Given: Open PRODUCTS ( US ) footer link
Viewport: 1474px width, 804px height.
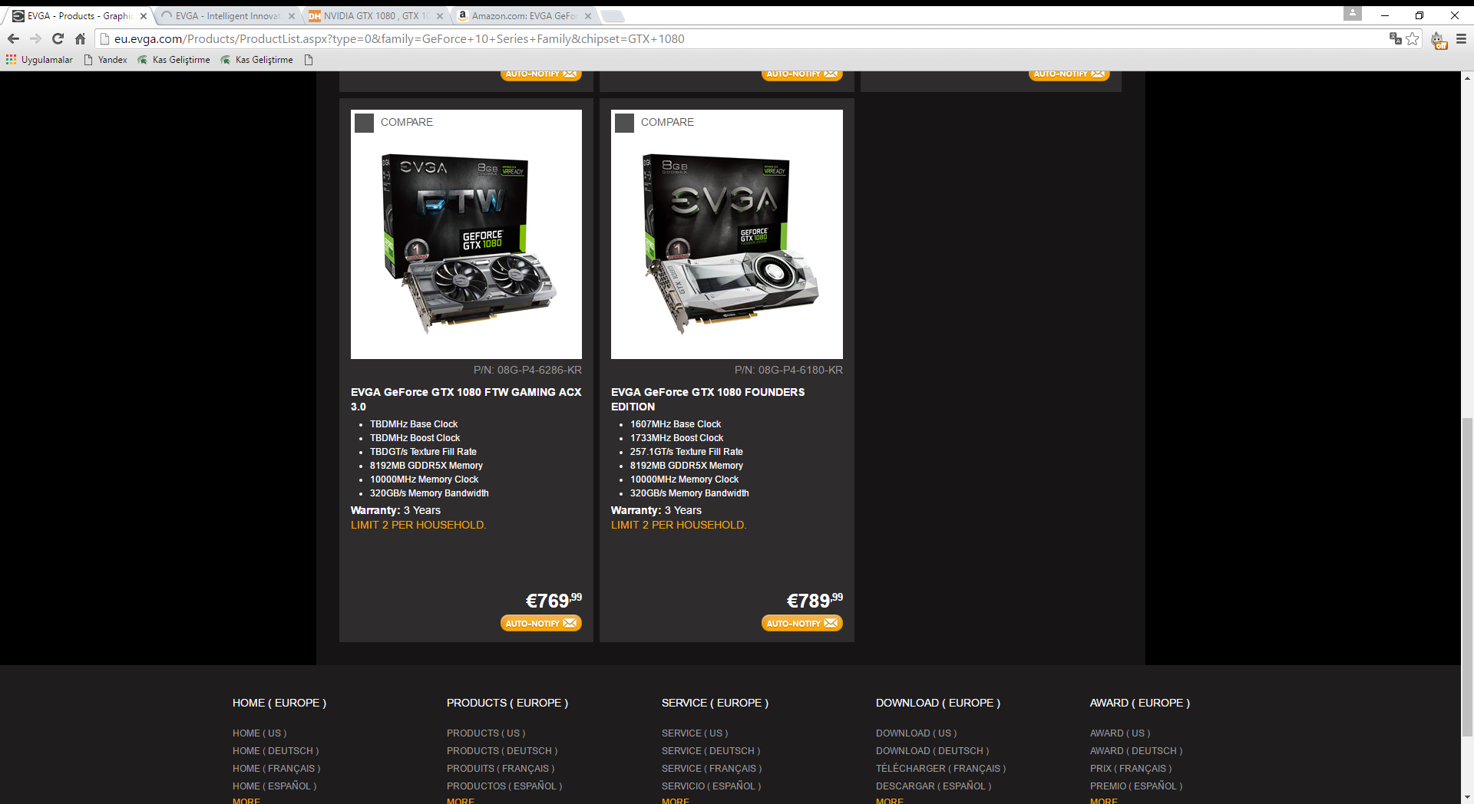Looking at the screenshot, I should 486,733.
